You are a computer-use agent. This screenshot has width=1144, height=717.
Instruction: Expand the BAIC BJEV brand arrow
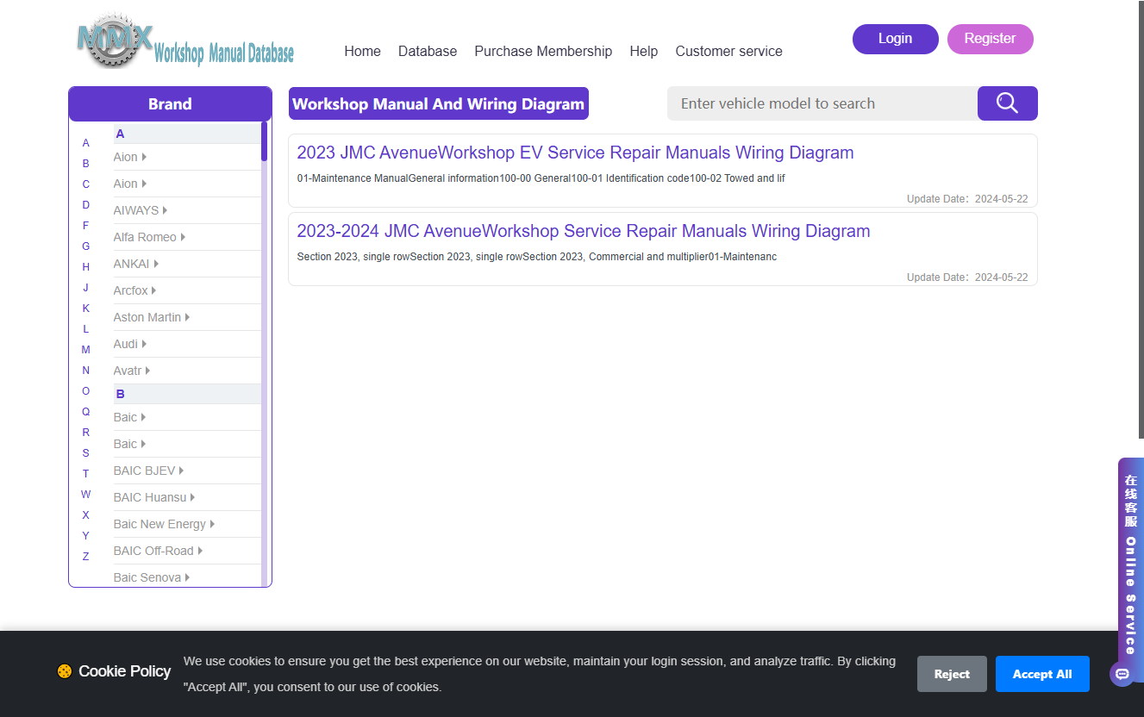pos(181,471)
